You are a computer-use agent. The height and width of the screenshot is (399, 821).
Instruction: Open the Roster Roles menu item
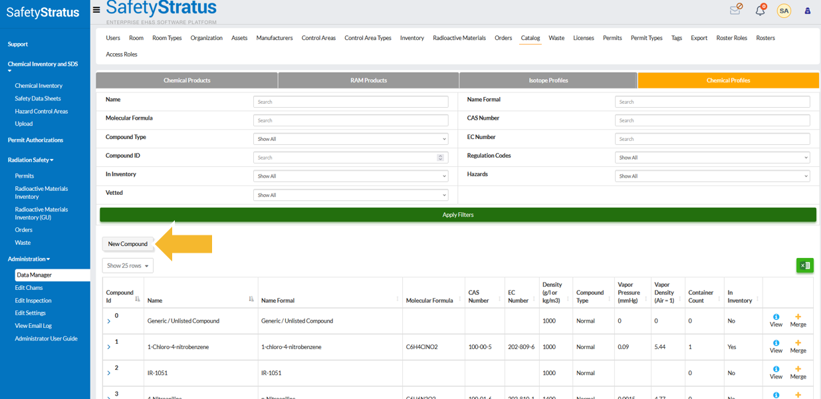[732, 38]
